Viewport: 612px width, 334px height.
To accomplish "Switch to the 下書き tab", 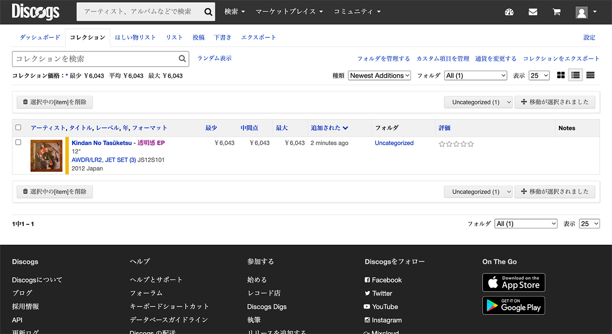I will 222,37.
